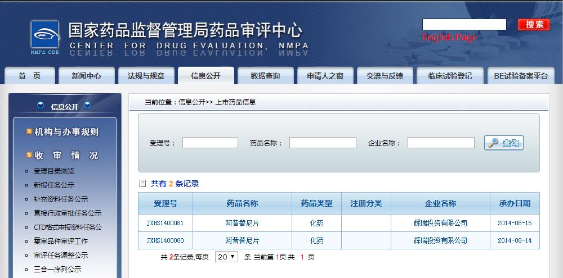Click the 注册分类 column header
The width and height of the screenshot is (563, 278).
pos(367,203)
